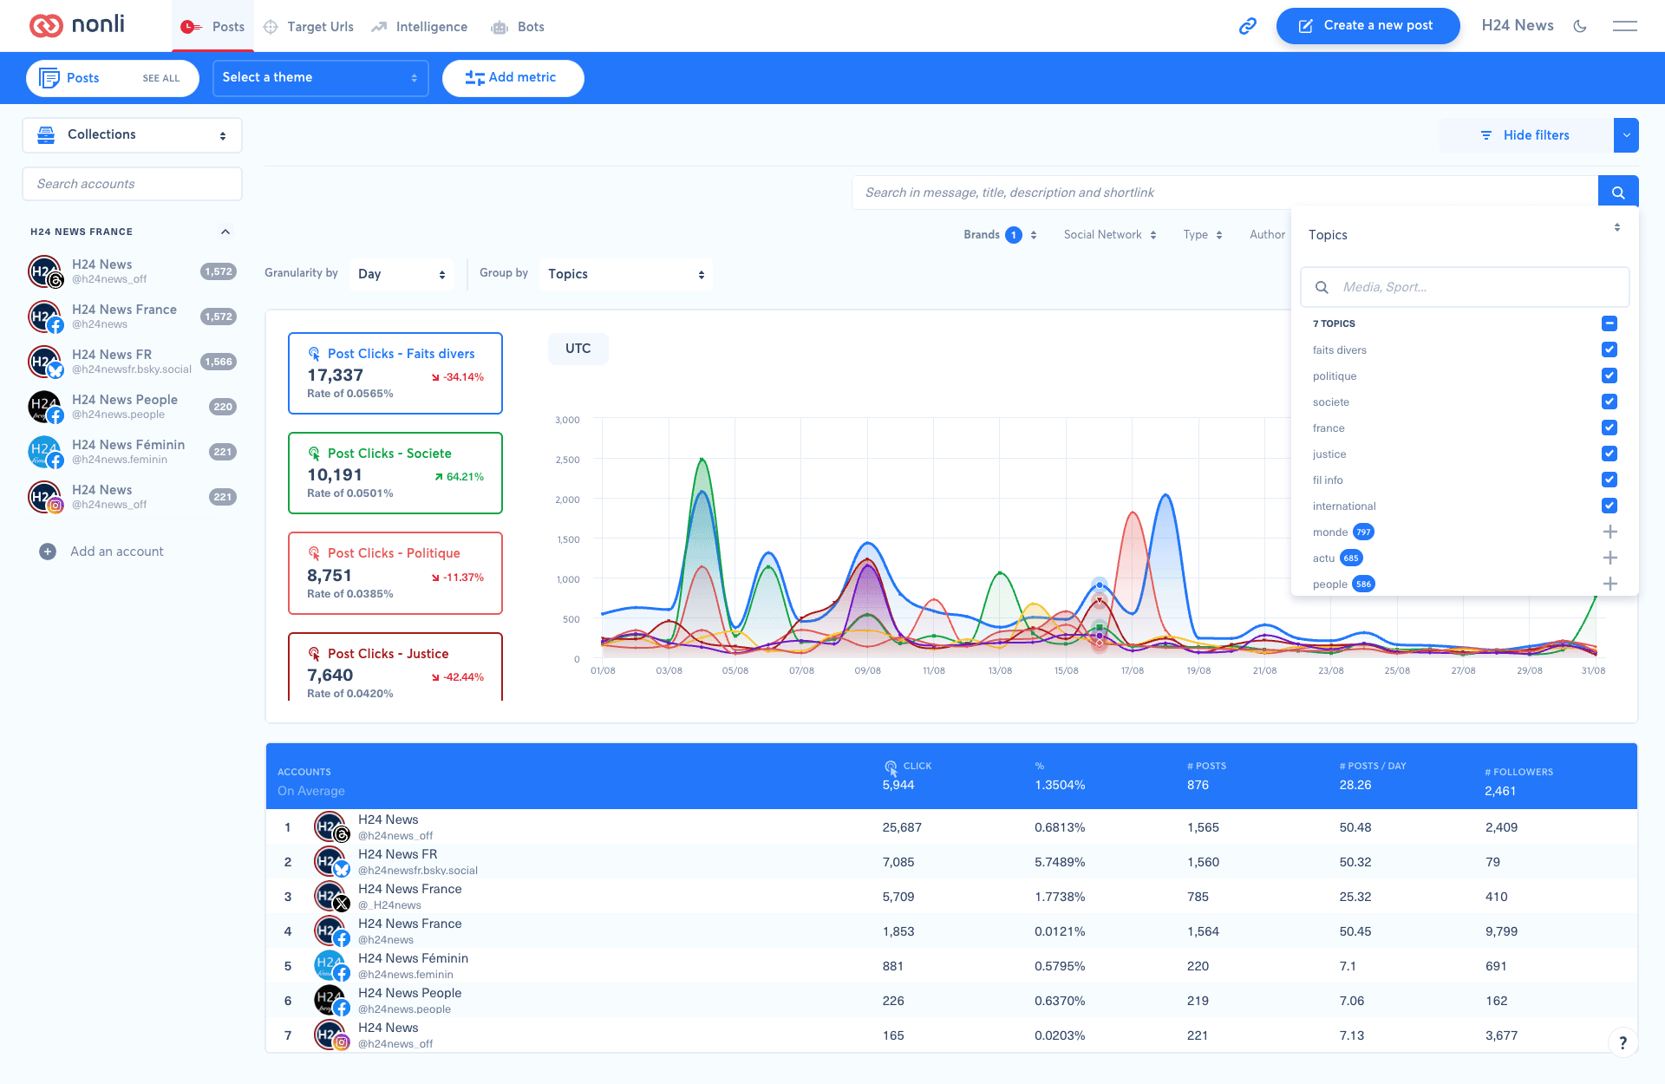Click the Add metric button

[x=513, y=78]
